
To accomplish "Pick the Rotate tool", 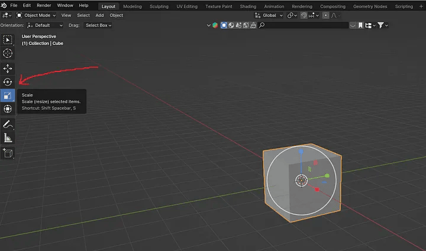I will click(8, 82).
